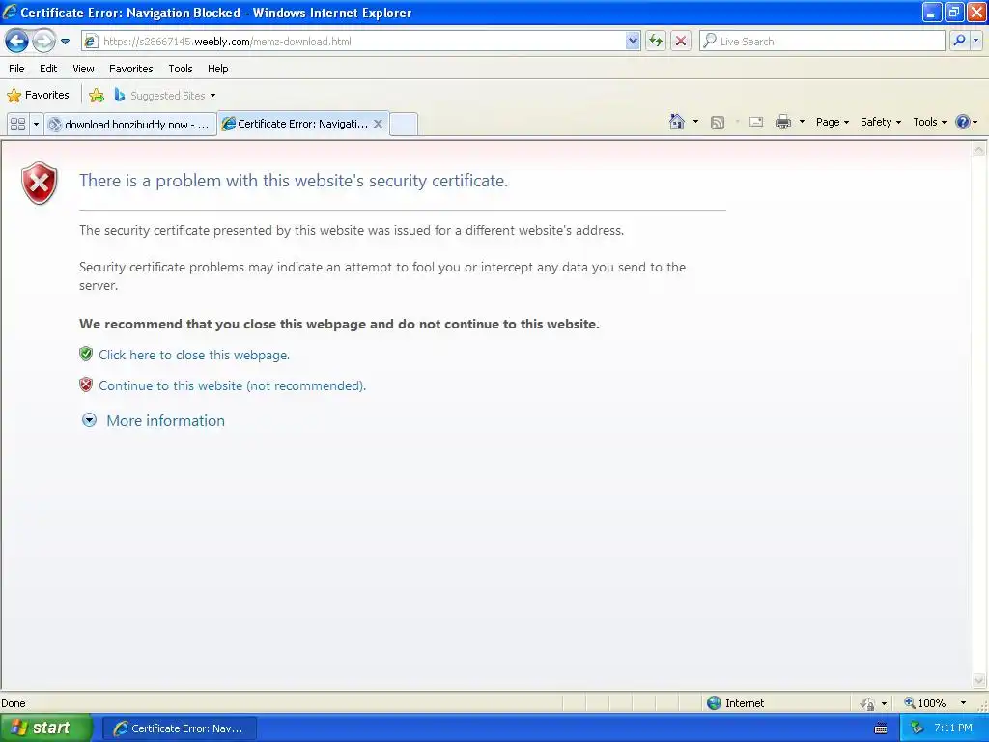Continue to this website (not recommended)

(232, 385)
